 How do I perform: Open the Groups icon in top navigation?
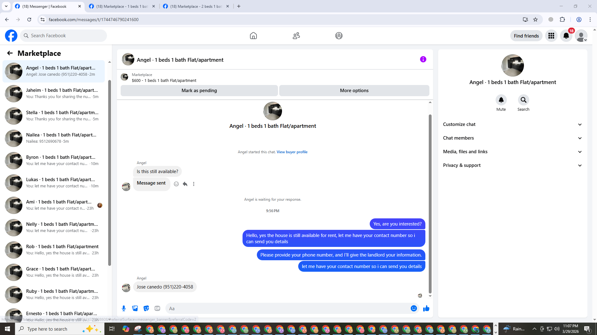click(339, 36)
